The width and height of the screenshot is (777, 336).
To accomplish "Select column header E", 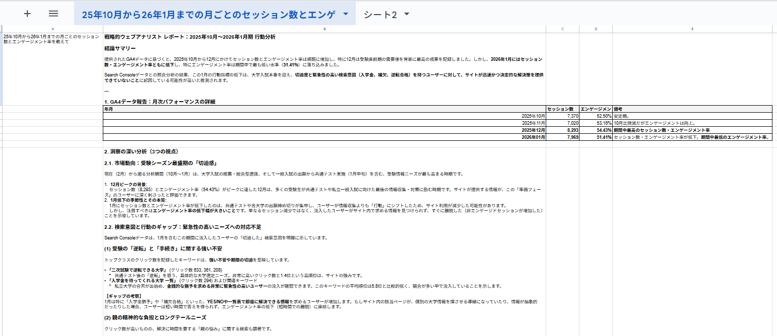I will pos(693,29).
